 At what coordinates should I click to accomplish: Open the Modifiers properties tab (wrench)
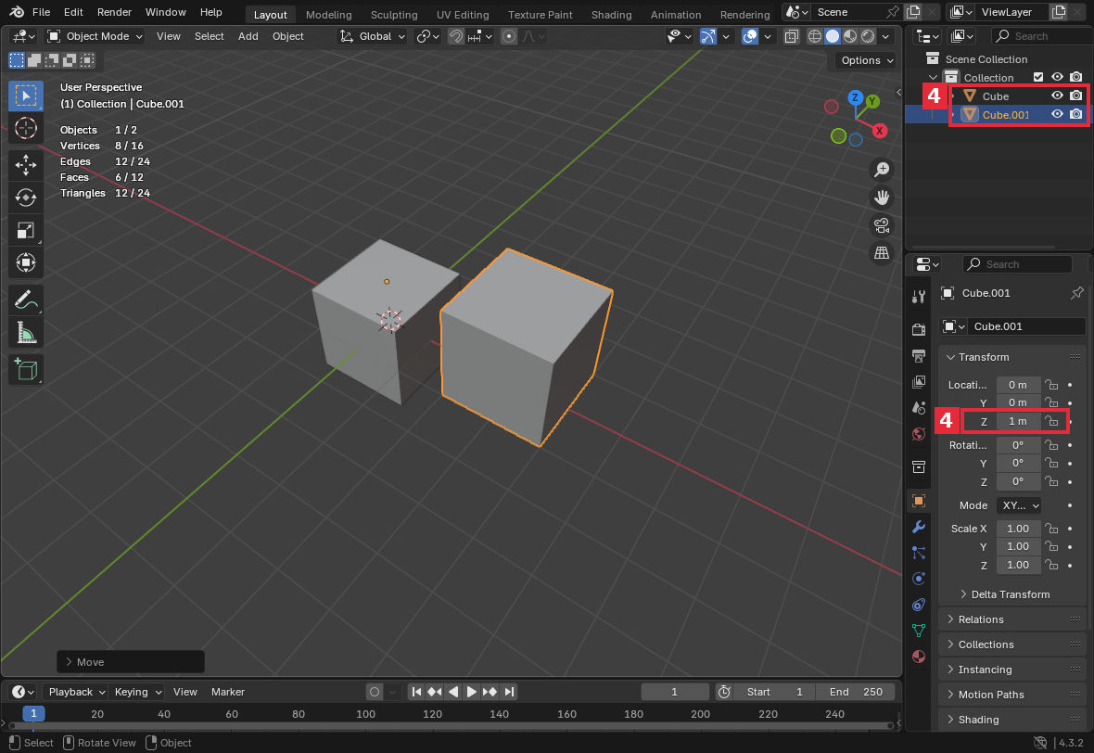[x=919, y=527]
